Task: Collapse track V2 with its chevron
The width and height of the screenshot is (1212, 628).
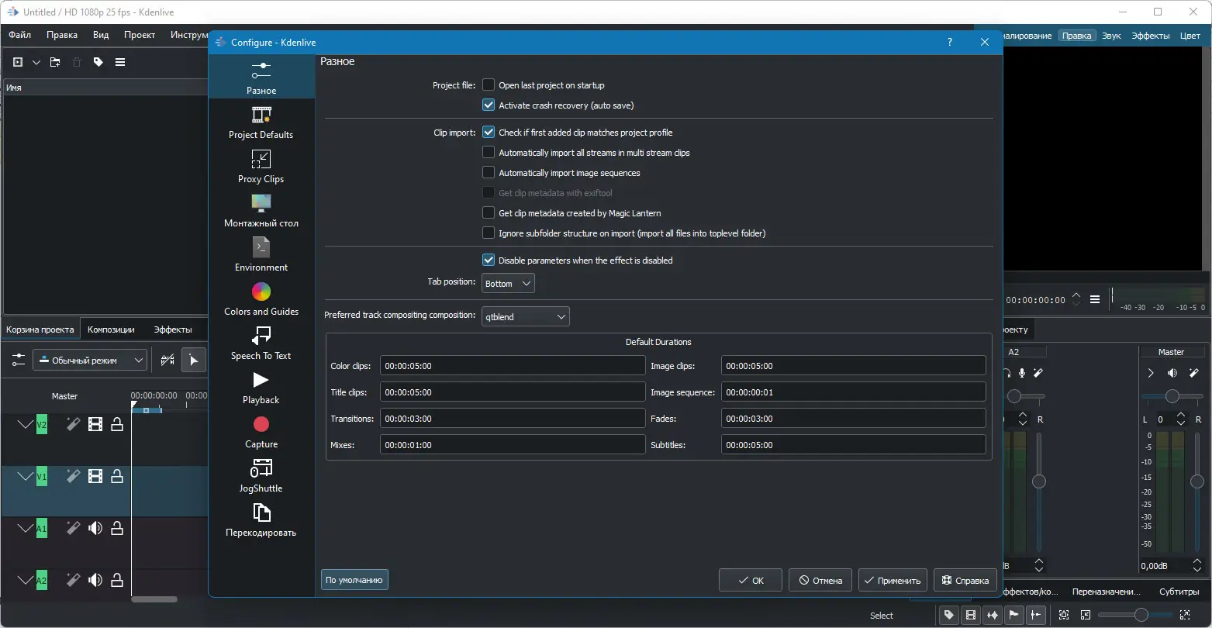Action: coord(26,424)
